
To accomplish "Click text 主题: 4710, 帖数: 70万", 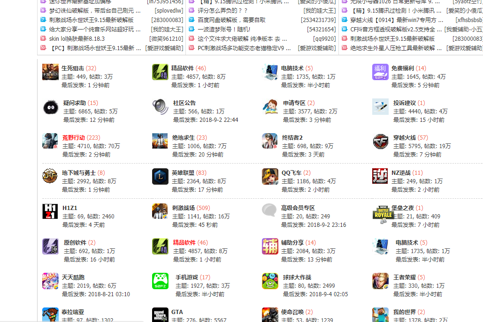I will point(91,146).
